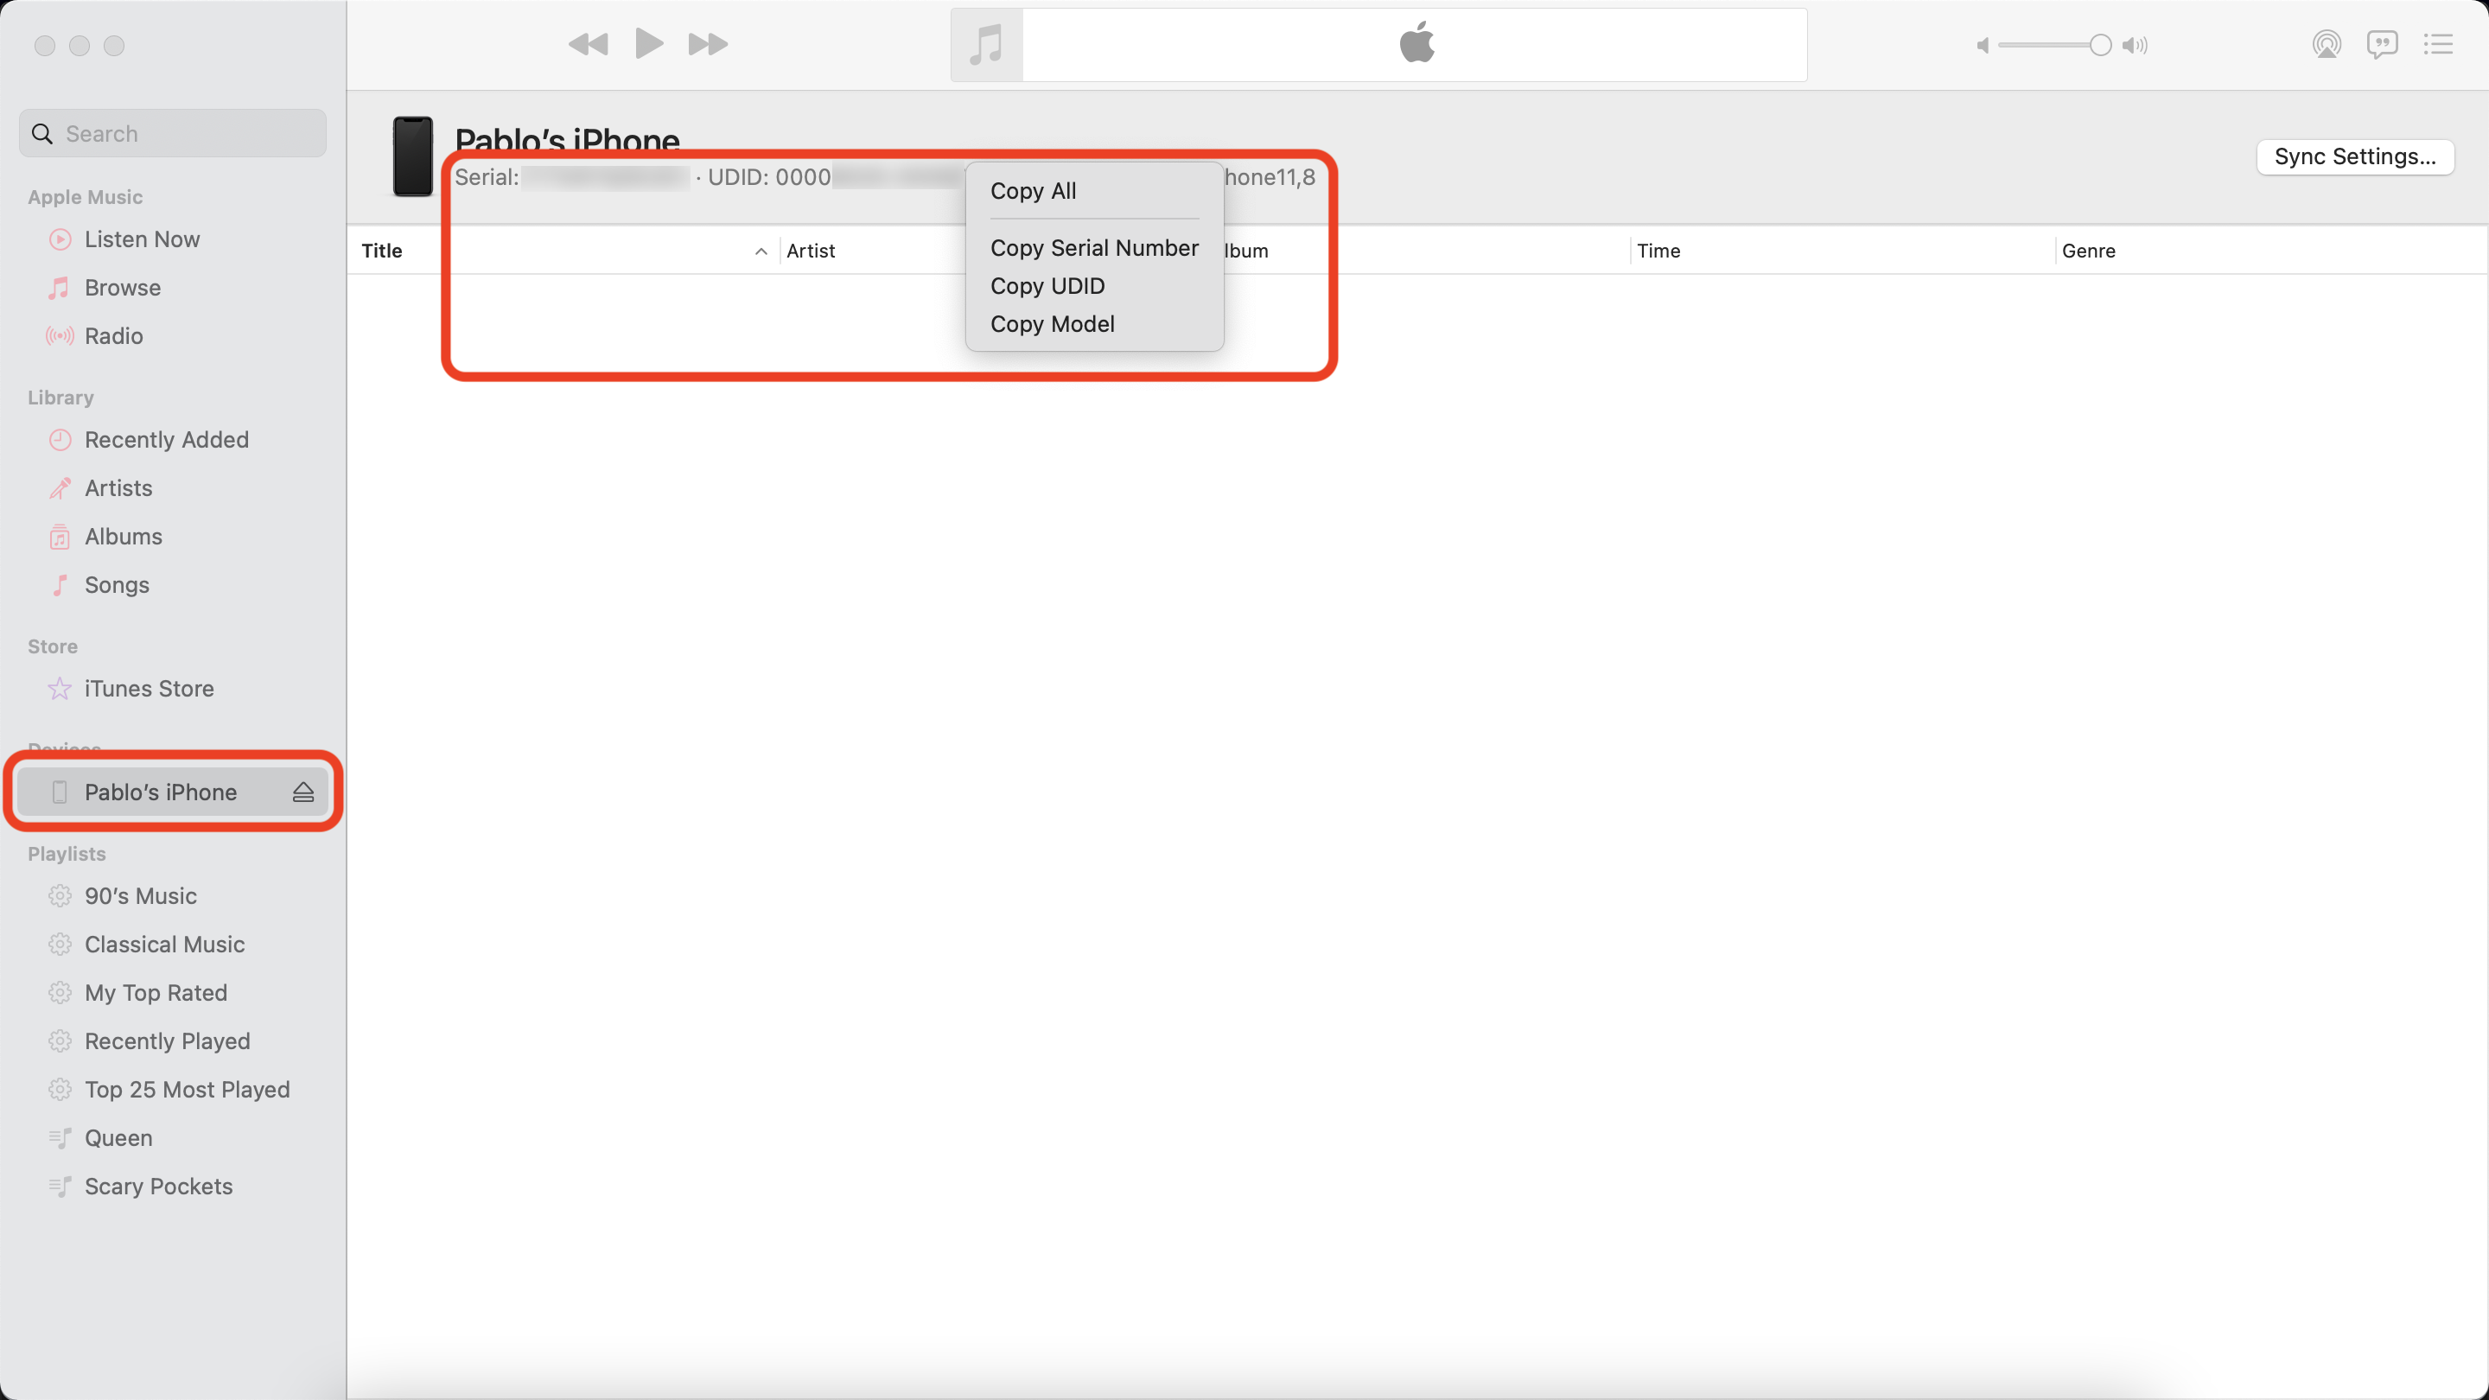Screen dimensions: 2489x1400
Task: Open the AirPlay output icon
Action: click(2326, 44)
